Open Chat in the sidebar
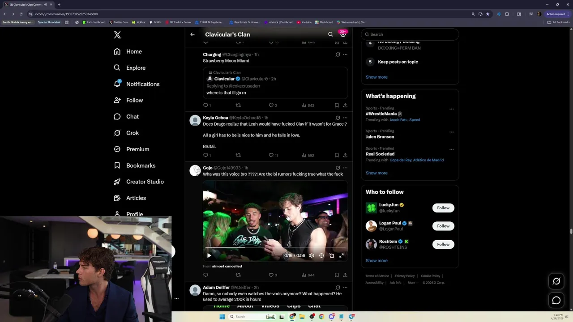 click(126, 116)
